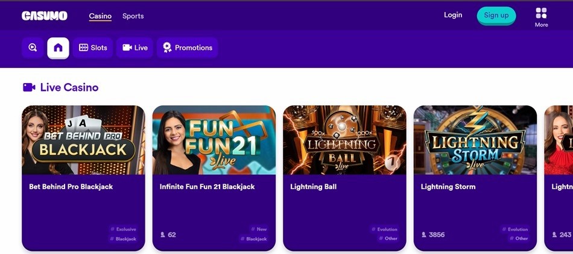
Task: Open the Live Casino section heading
Action: [69, 87]
